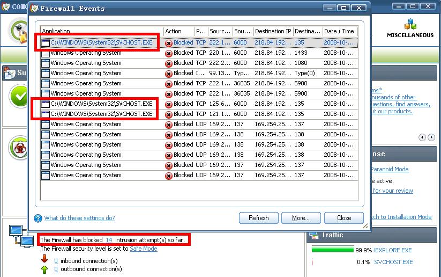This screenshot has width=441, height=277.
Task: Open the More... events viewer
Action: click(x=301, y=218)
